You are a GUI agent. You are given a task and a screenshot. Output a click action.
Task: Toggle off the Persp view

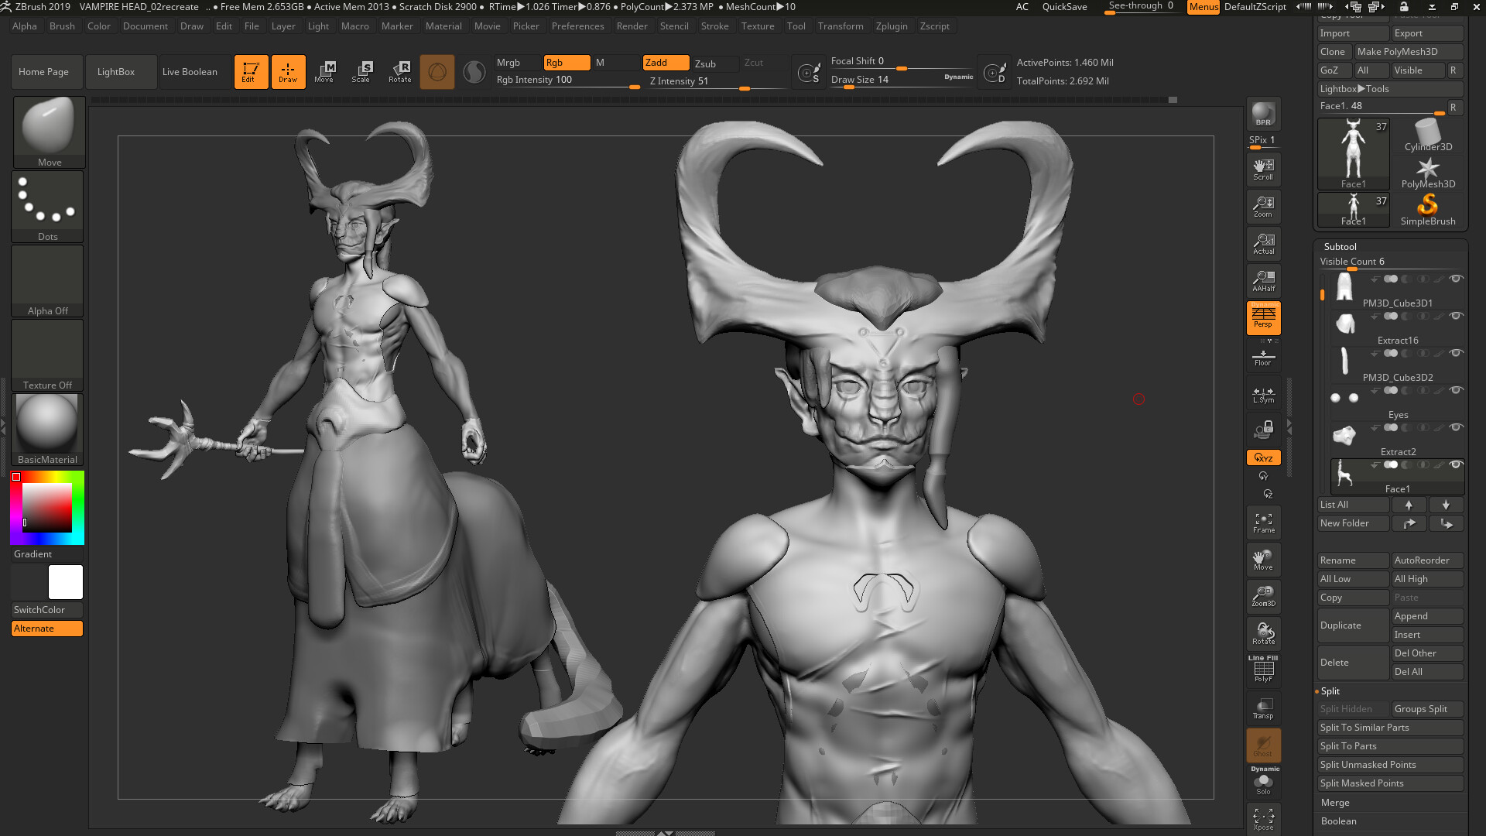click(1263, 317)
